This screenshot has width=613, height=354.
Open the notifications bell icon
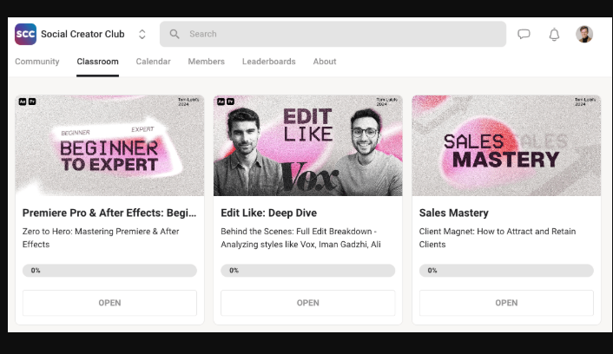coord(554,35)
